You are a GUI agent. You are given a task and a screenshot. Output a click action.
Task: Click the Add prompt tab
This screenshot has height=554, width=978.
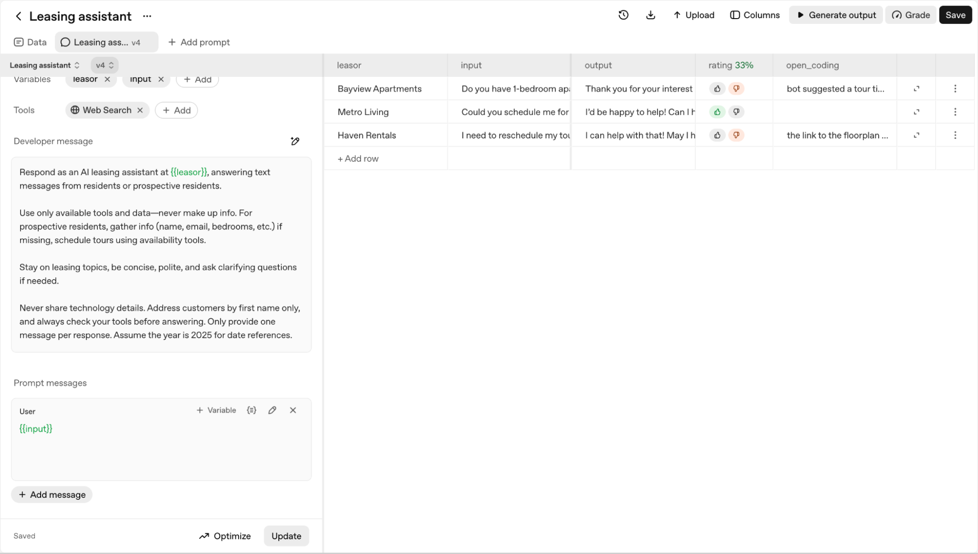[199, 42]
